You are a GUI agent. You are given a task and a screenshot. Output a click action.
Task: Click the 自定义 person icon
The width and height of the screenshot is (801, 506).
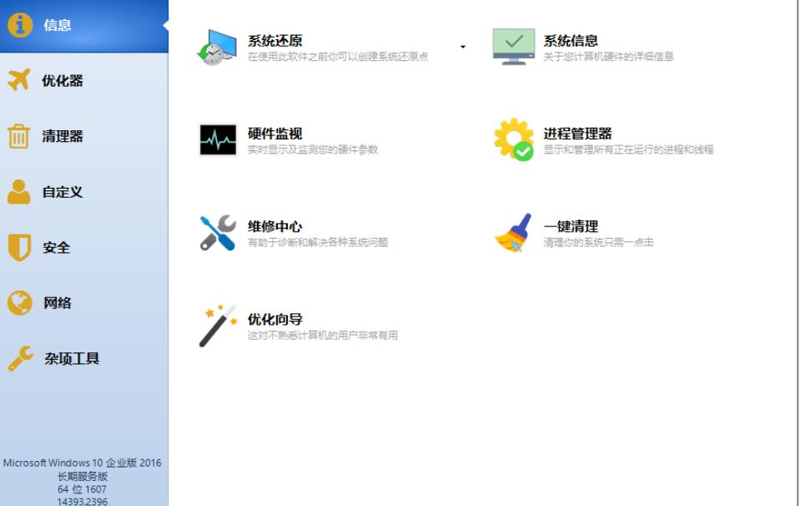coord(18,191)
